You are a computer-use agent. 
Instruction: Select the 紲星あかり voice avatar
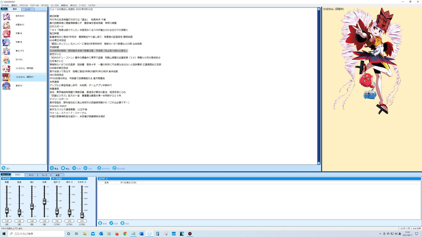(7, 25)
